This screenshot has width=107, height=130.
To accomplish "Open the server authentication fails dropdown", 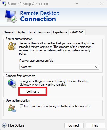I will 59,67.
